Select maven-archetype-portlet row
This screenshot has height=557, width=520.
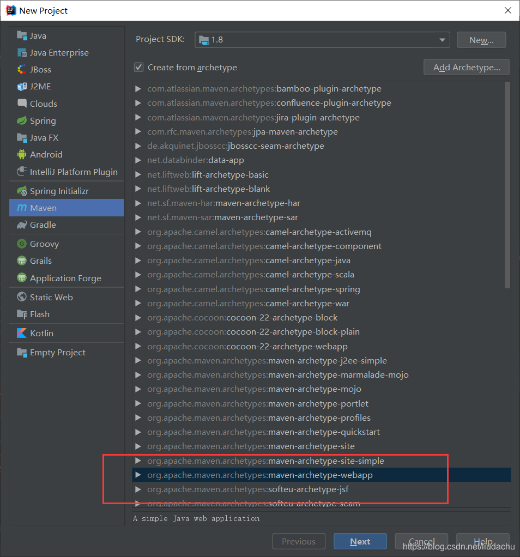pyautogui.click(x=322, y=403)
